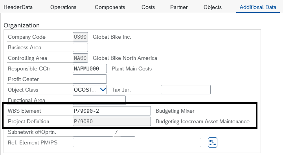The image size is (283, 155).
Task: Click the 'Project Definition' label
Action: click(x=29, y=121)
